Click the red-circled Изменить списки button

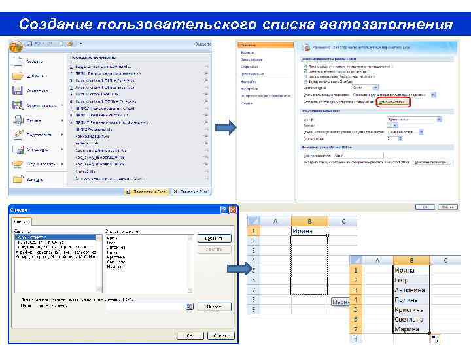[x=393, y=103]
